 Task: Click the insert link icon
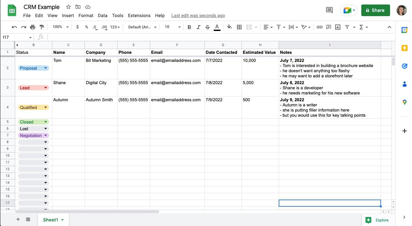(x=319, y=27)
